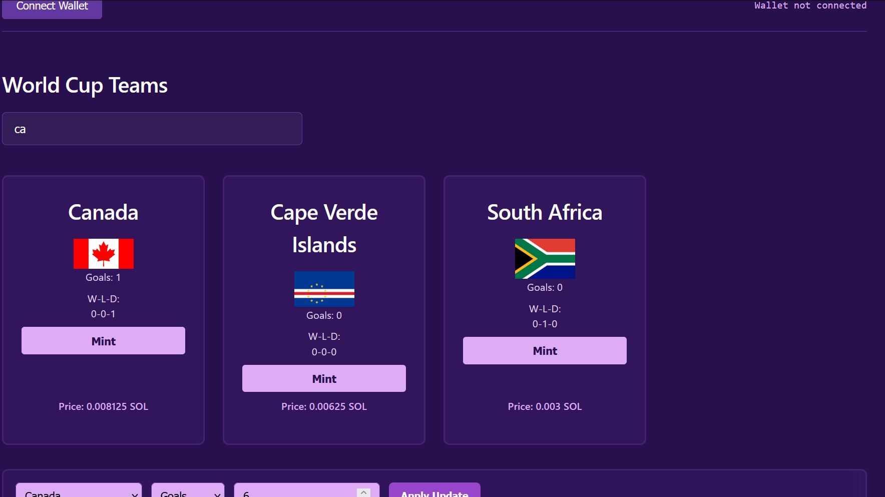Click the Cape Verde Islands flag

(324, 289)
